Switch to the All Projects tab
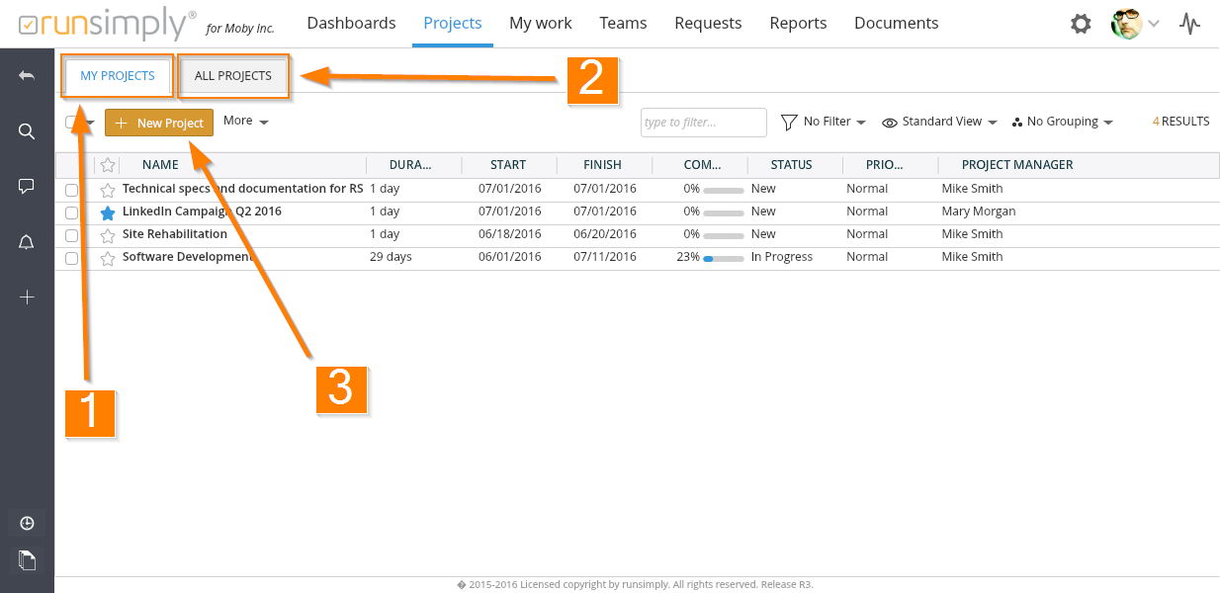This screenshot has height=593, width=1220. click(233, 76)
